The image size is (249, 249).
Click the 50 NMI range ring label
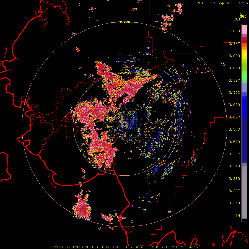click(x=124, y=73)
